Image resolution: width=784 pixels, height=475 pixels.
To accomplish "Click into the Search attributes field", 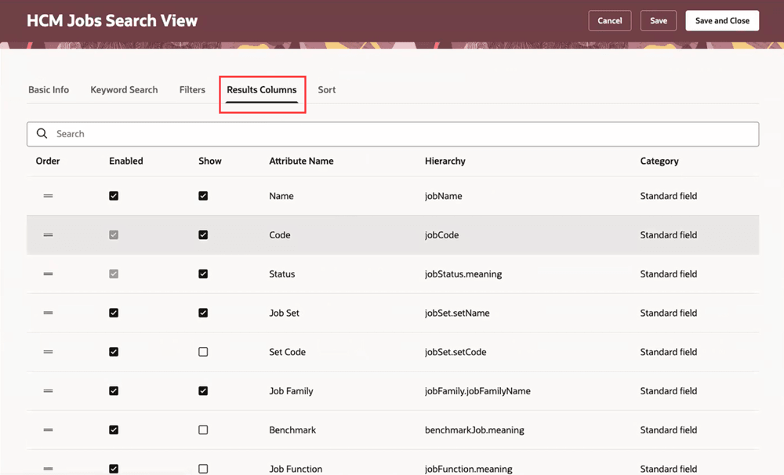I will [393, 134].
